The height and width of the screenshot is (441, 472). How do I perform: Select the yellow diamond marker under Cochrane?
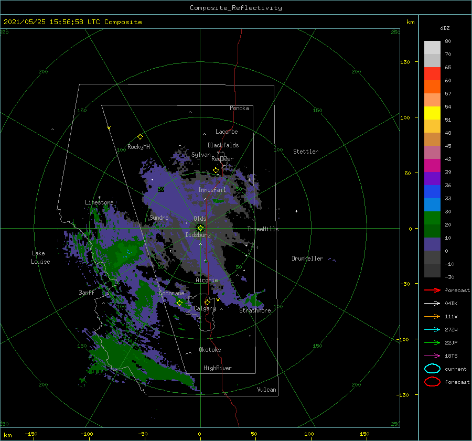pyautogui.click(x=179, y=303)
